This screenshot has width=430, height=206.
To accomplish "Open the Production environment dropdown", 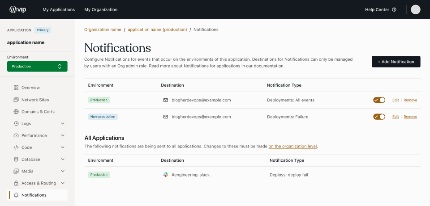I will coord(37,67).
